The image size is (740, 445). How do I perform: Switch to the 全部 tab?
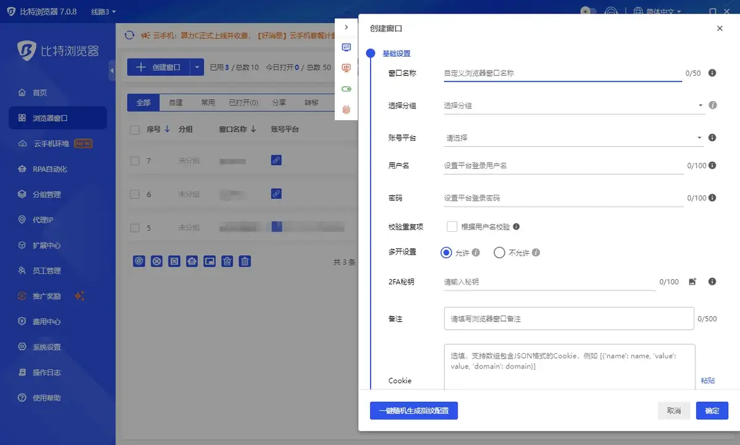click(144, 102)
